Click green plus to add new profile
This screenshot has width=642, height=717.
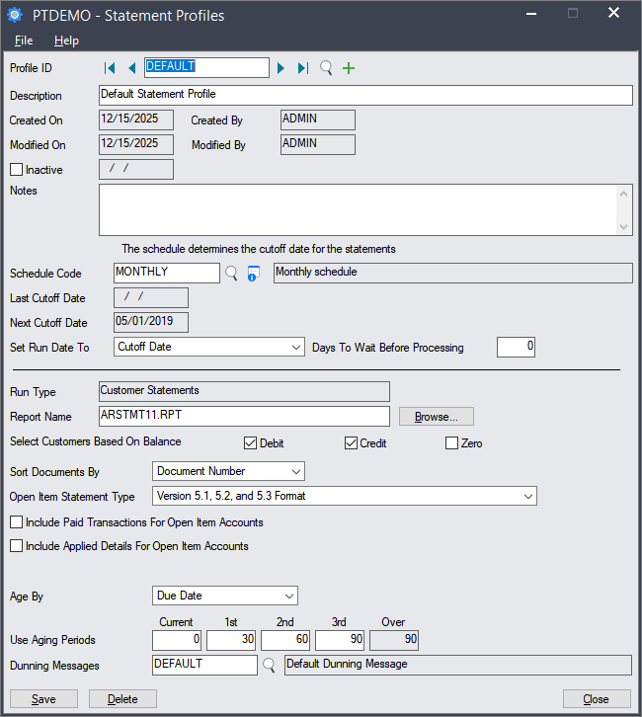348,68
